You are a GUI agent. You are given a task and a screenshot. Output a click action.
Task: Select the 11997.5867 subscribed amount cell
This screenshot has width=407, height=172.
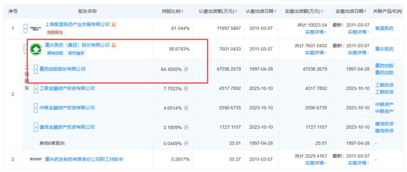click(229, 28)
